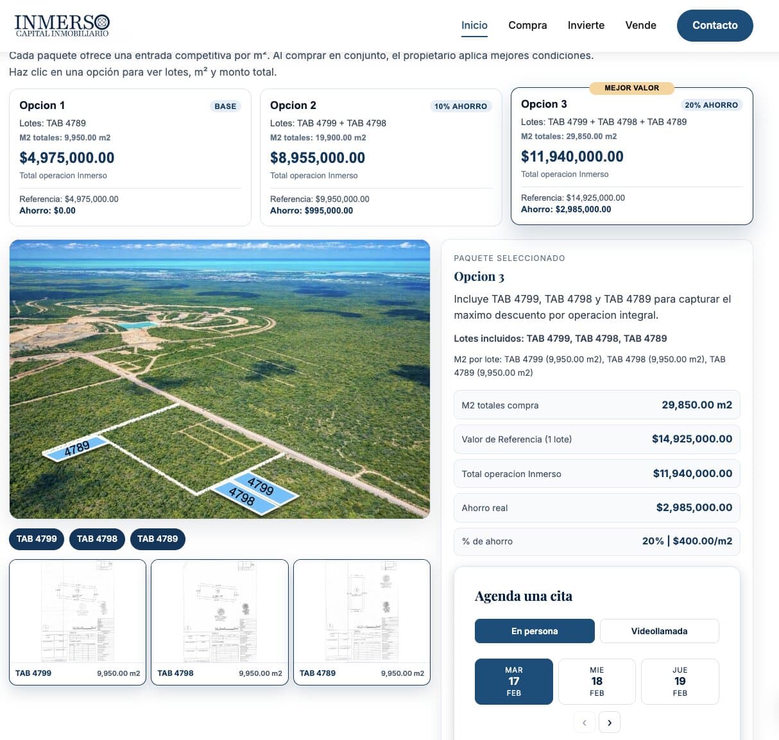Select En persona appointment mode
Screen dimensions: 779x740
pos(534,631)
